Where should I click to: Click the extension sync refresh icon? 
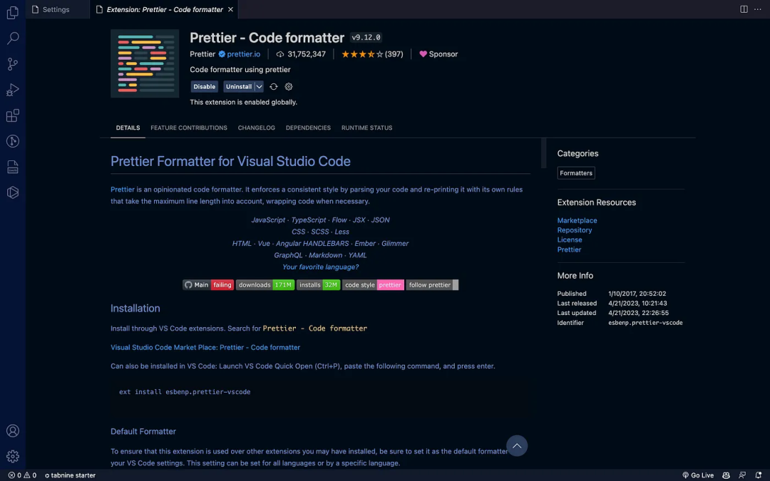(x=274, y=86)
